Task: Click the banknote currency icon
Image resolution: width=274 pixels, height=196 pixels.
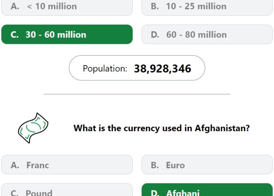Action: (33, 128)
